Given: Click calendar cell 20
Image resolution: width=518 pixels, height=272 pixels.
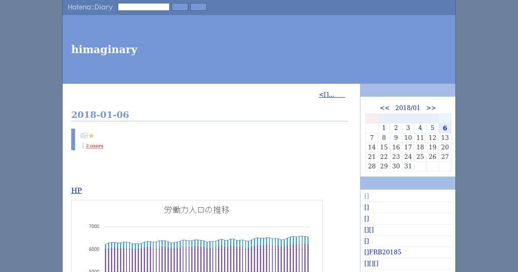Looking at the screenshot, I should tap(445, 147).
